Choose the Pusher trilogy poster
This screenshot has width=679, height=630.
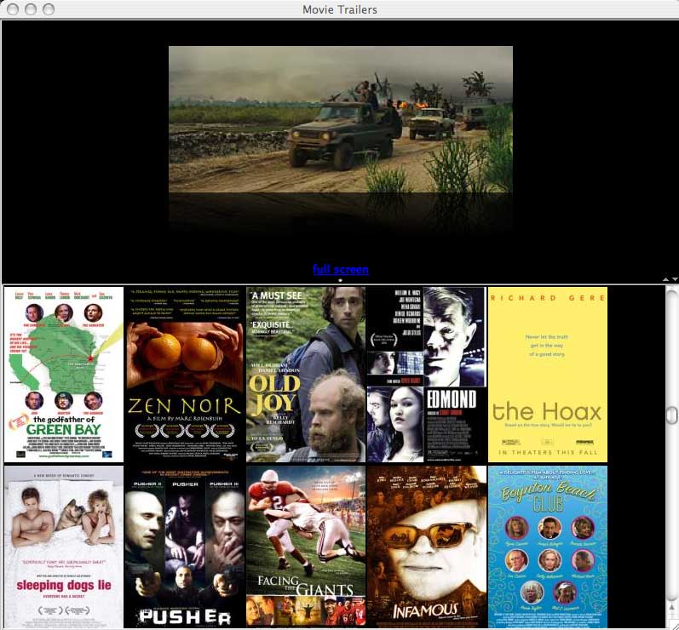[x=184, y=547]
